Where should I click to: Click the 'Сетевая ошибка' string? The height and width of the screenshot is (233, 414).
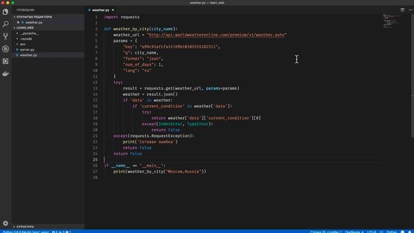pyautogui.click(x=157, y=142)
